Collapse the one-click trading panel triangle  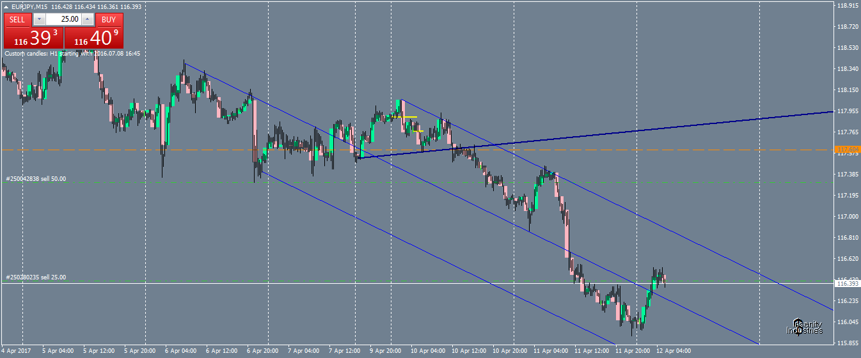(6, 6)
